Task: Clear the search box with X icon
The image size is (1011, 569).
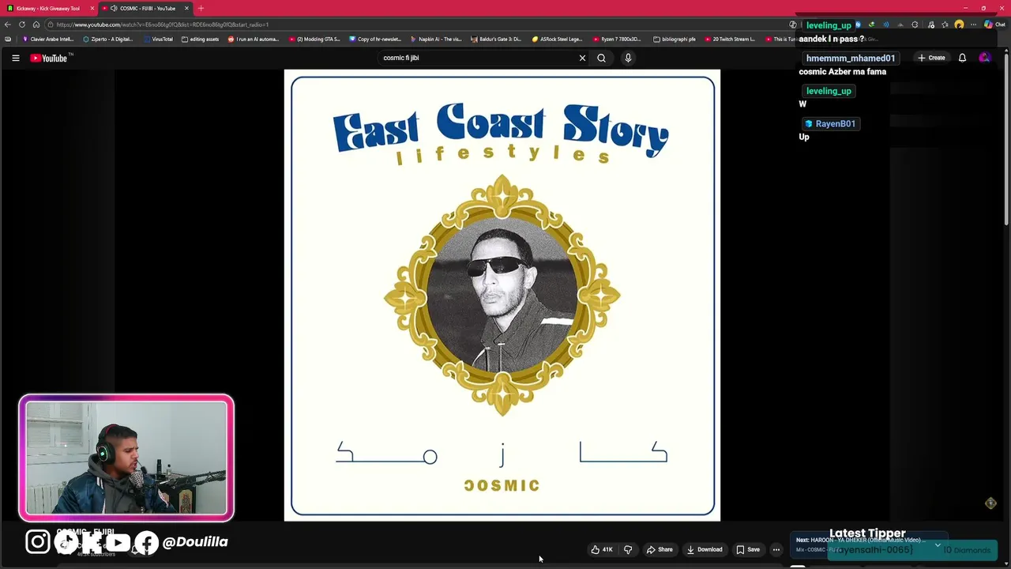Action: click(x=582, y=58)
